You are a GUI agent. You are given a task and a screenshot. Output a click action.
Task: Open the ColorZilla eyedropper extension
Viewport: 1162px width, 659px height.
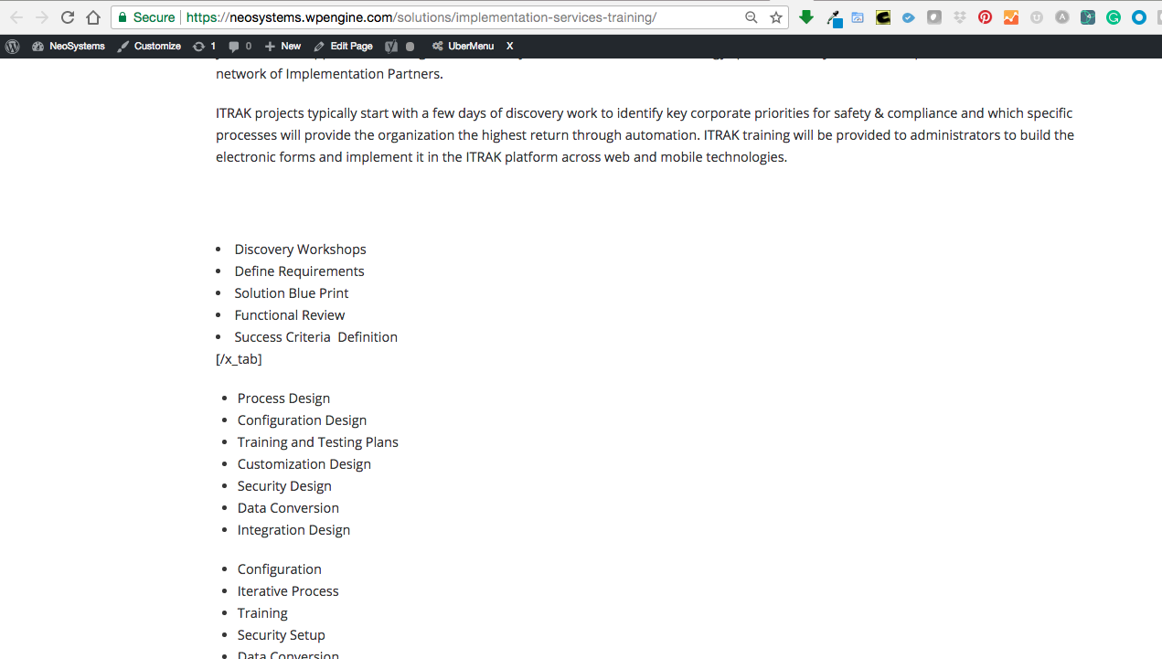pos(834,17)
